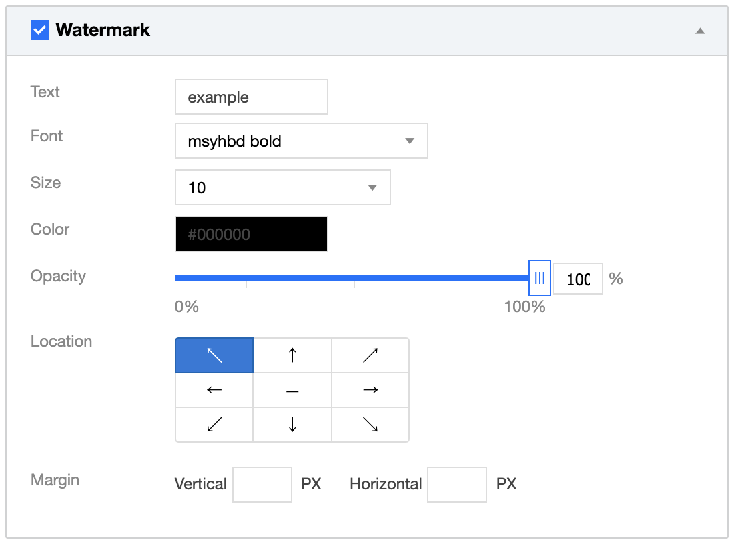This screenshot has width=734, height=544.
Task: Select the center location option
Action: click(x=292, y=390)
